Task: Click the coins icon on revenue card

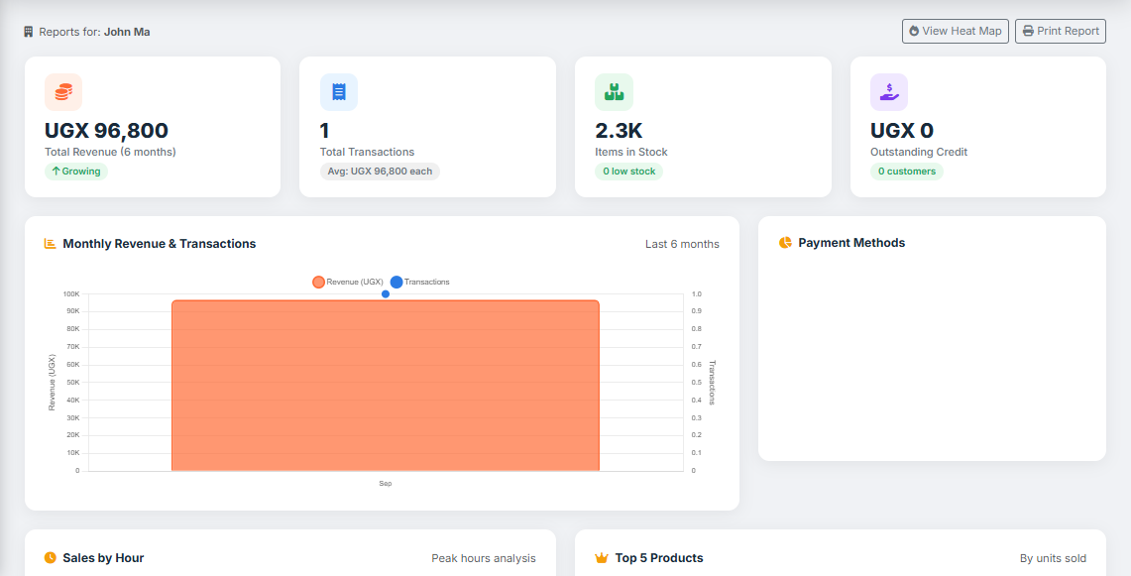Action: pos(63,91)
